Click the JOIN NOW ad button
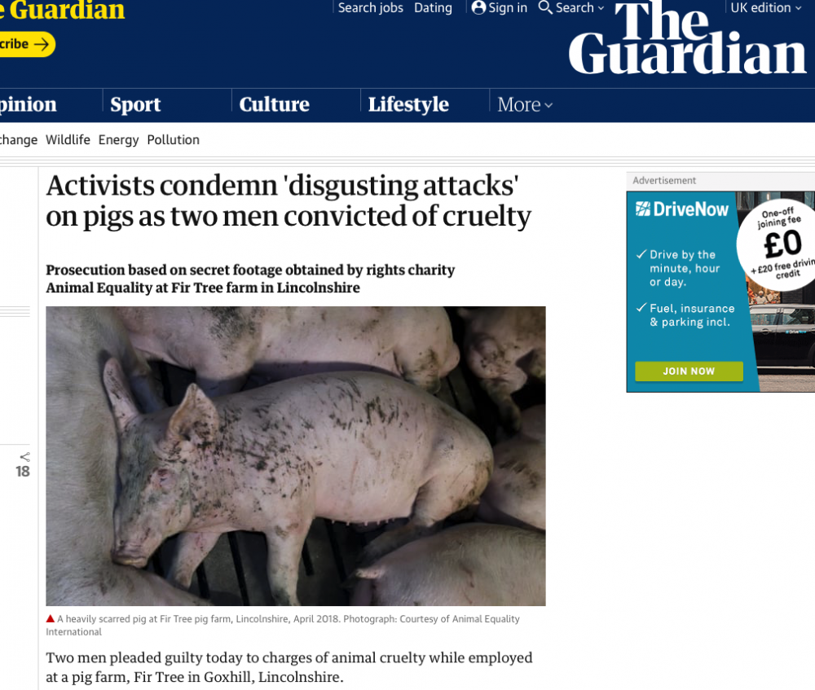This screenshot has height=690, width=815. (x=689, y=371)
